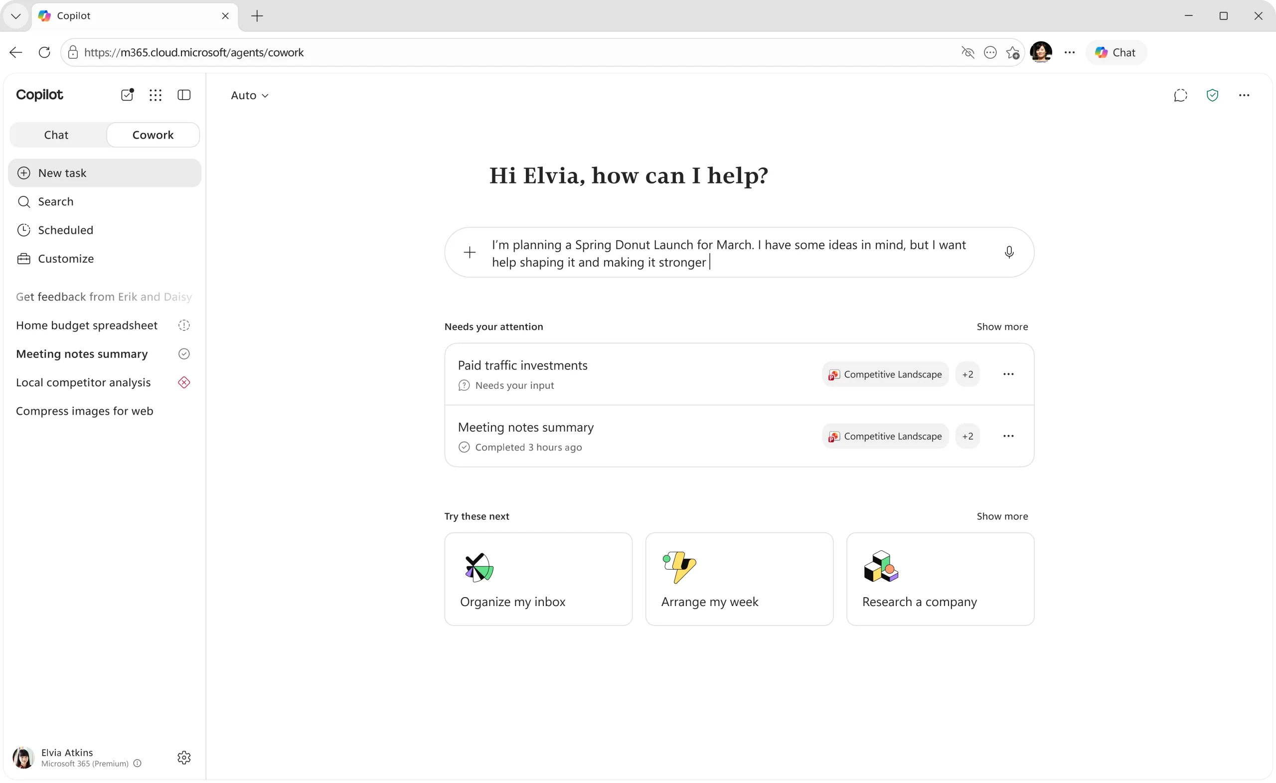Click the microphone dictation icon
The width and height of the screenshot is (1276, 783).
click(x=1009, y=253)
